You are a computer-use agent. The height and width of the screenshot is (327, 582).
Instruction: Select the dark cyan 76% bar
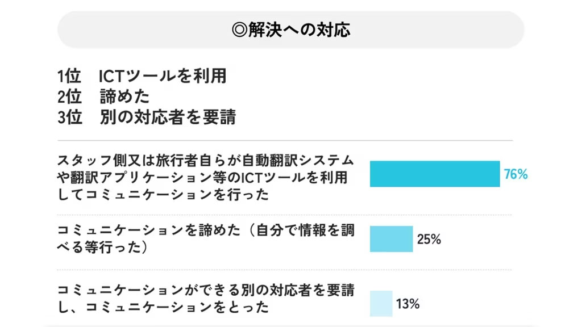[x=435, y=174]
